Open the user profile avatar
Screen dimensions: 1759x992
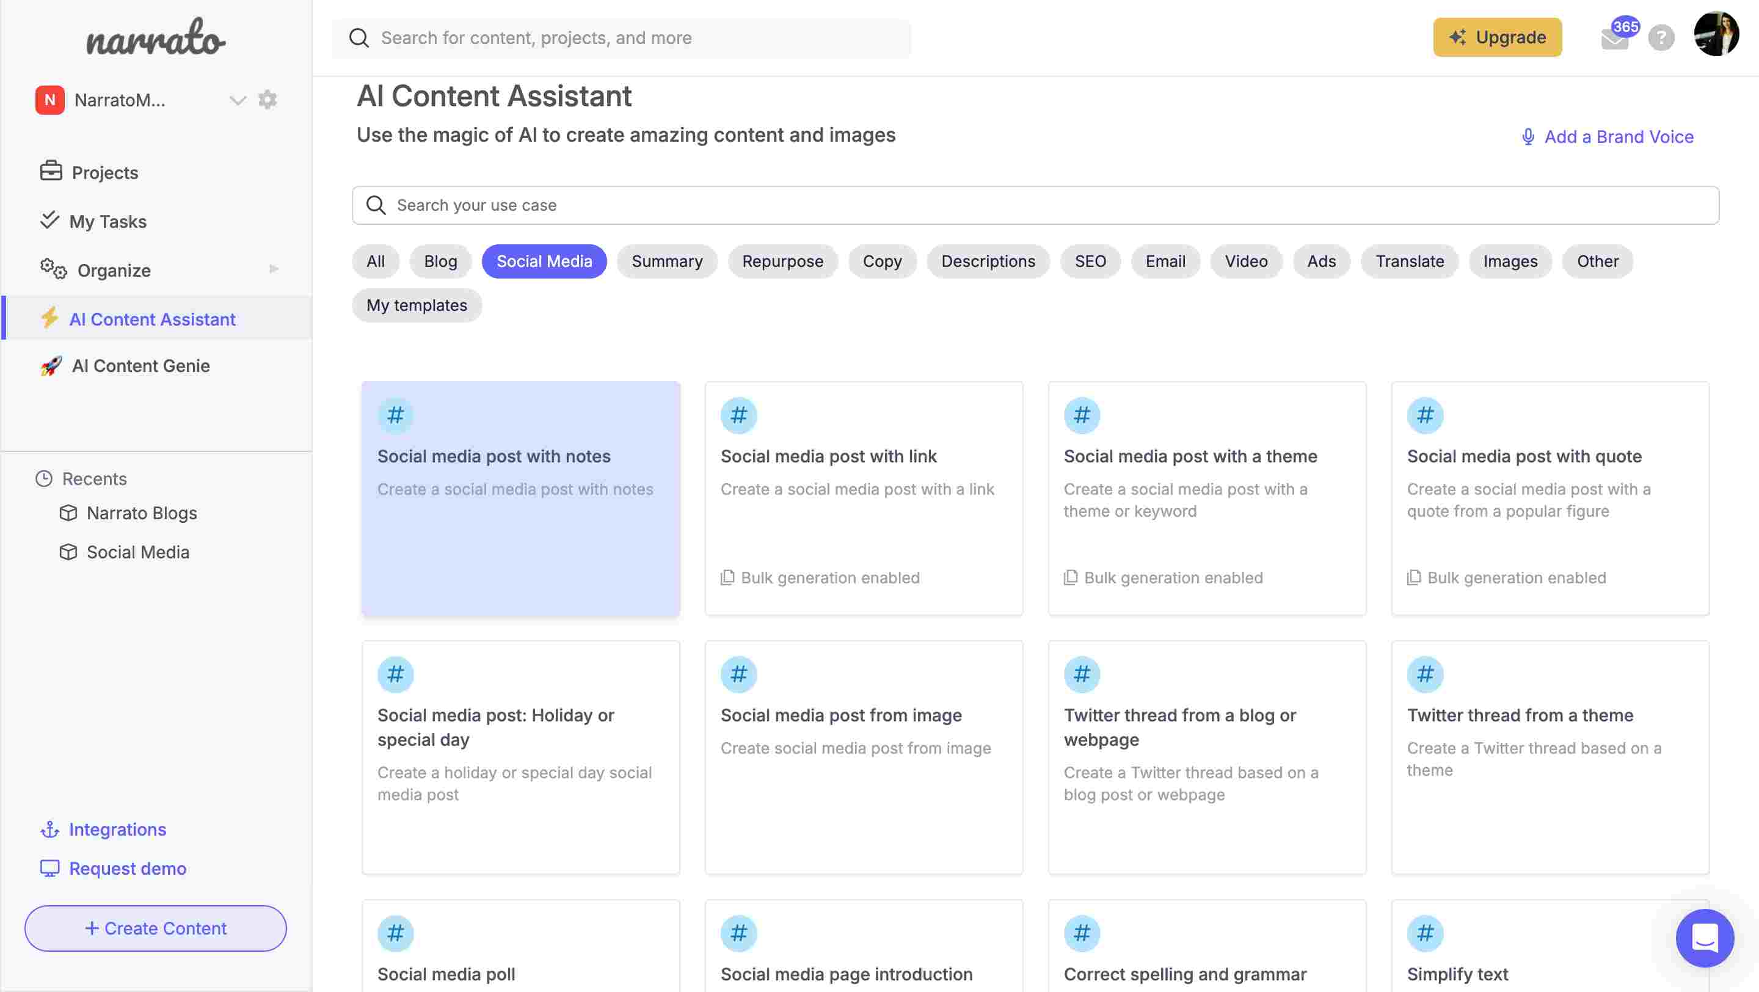(1717, 34)
